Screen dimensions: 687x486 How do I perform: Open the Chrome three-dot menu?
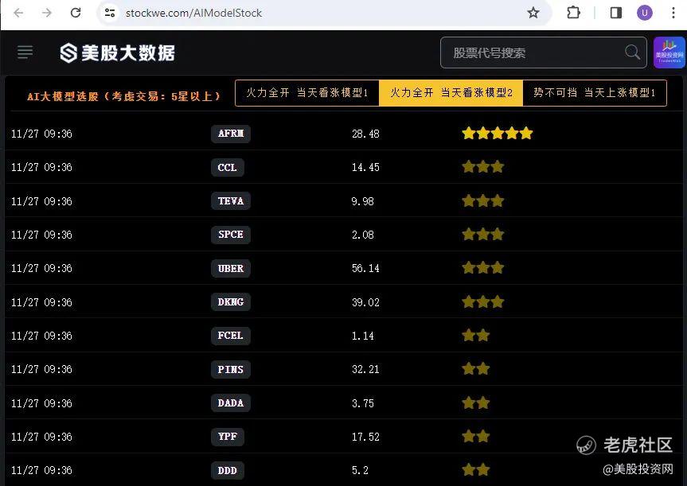click(x=673, y=13)
